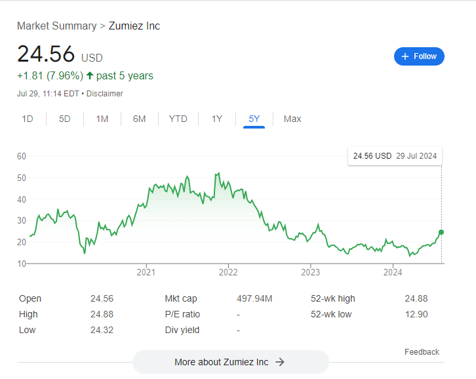Show Max time range chart

click(x=292, y=119)
